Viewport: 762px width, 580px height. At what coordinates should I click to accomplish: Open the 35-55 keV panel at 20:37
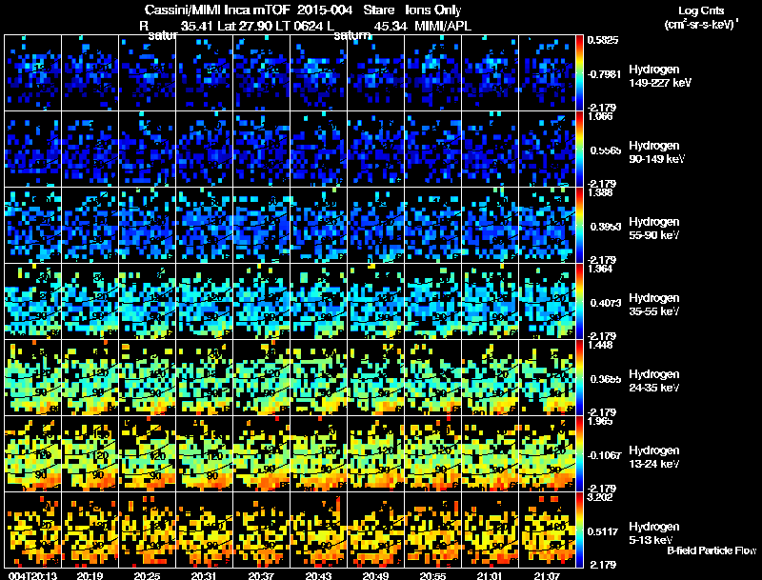coord(261,301)
